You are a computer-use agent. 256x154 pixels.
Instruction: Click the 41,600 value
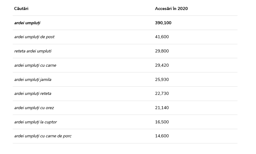tap(162, 37)
